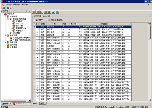Select the 贴片-封装0805 cell in row 13
The image size is (152, 108).
coord(54,38)
